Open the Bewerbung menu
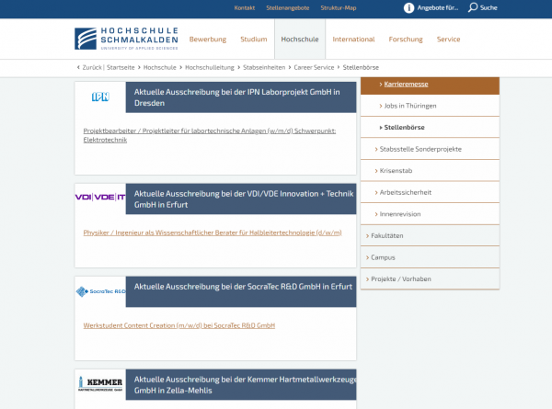Image resolution: width=552 pixels, height=409 pixels. point(208,39)
